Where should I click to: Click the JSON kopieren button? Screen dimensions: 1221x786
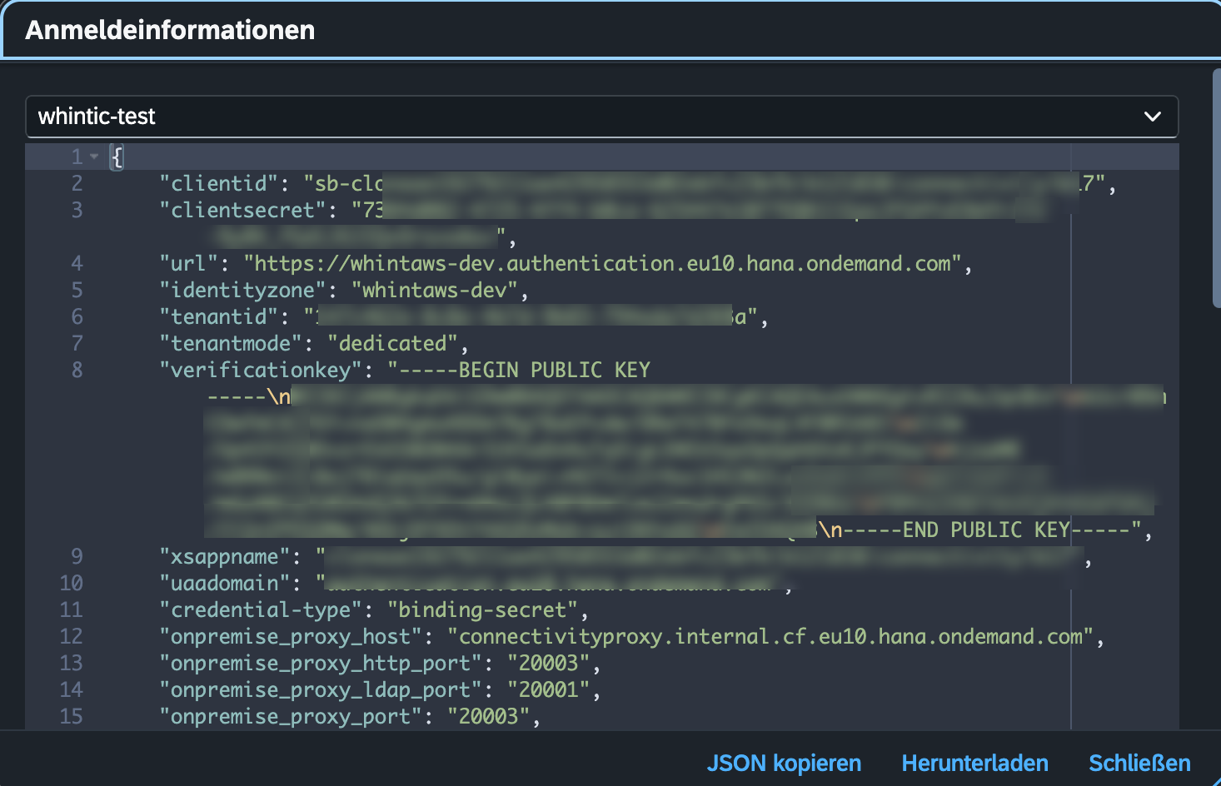pyautogui.click(x=783, y=763)
